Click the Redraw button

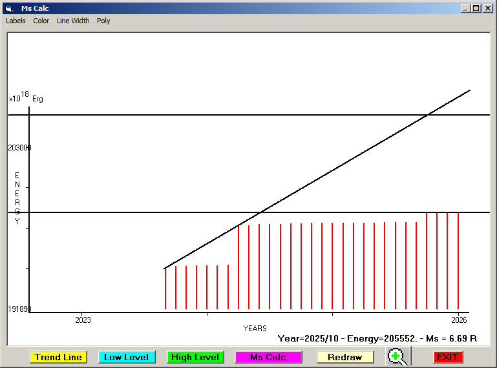point(344,357)
